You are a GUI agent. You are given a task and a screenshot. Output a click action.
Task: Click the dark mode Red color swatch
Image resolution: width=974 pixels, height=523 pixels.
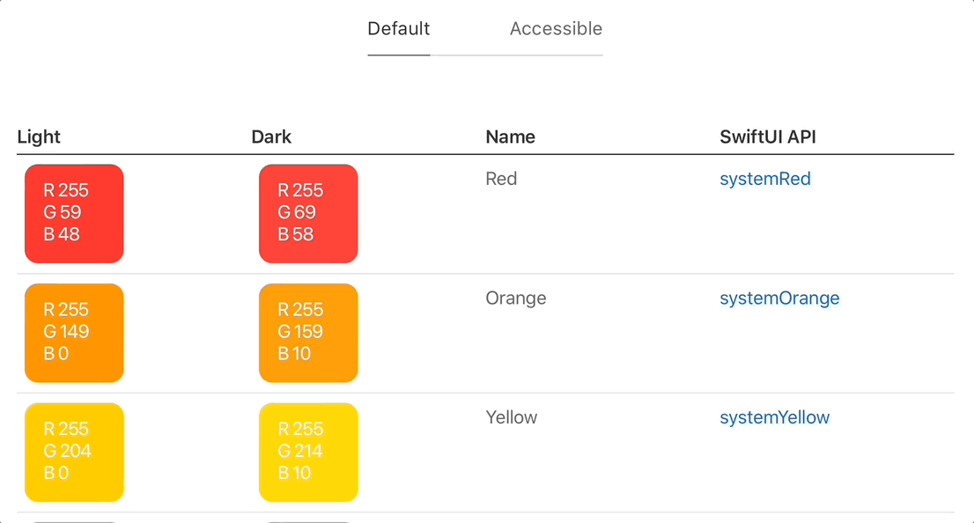[x=308, y=213]
